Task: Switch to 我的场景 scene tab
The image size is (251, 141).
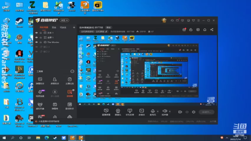Action: click(x=44, y=27)
